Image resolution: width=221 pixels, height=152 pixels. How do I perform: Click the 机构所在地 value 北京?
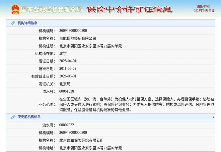(63, 54)
